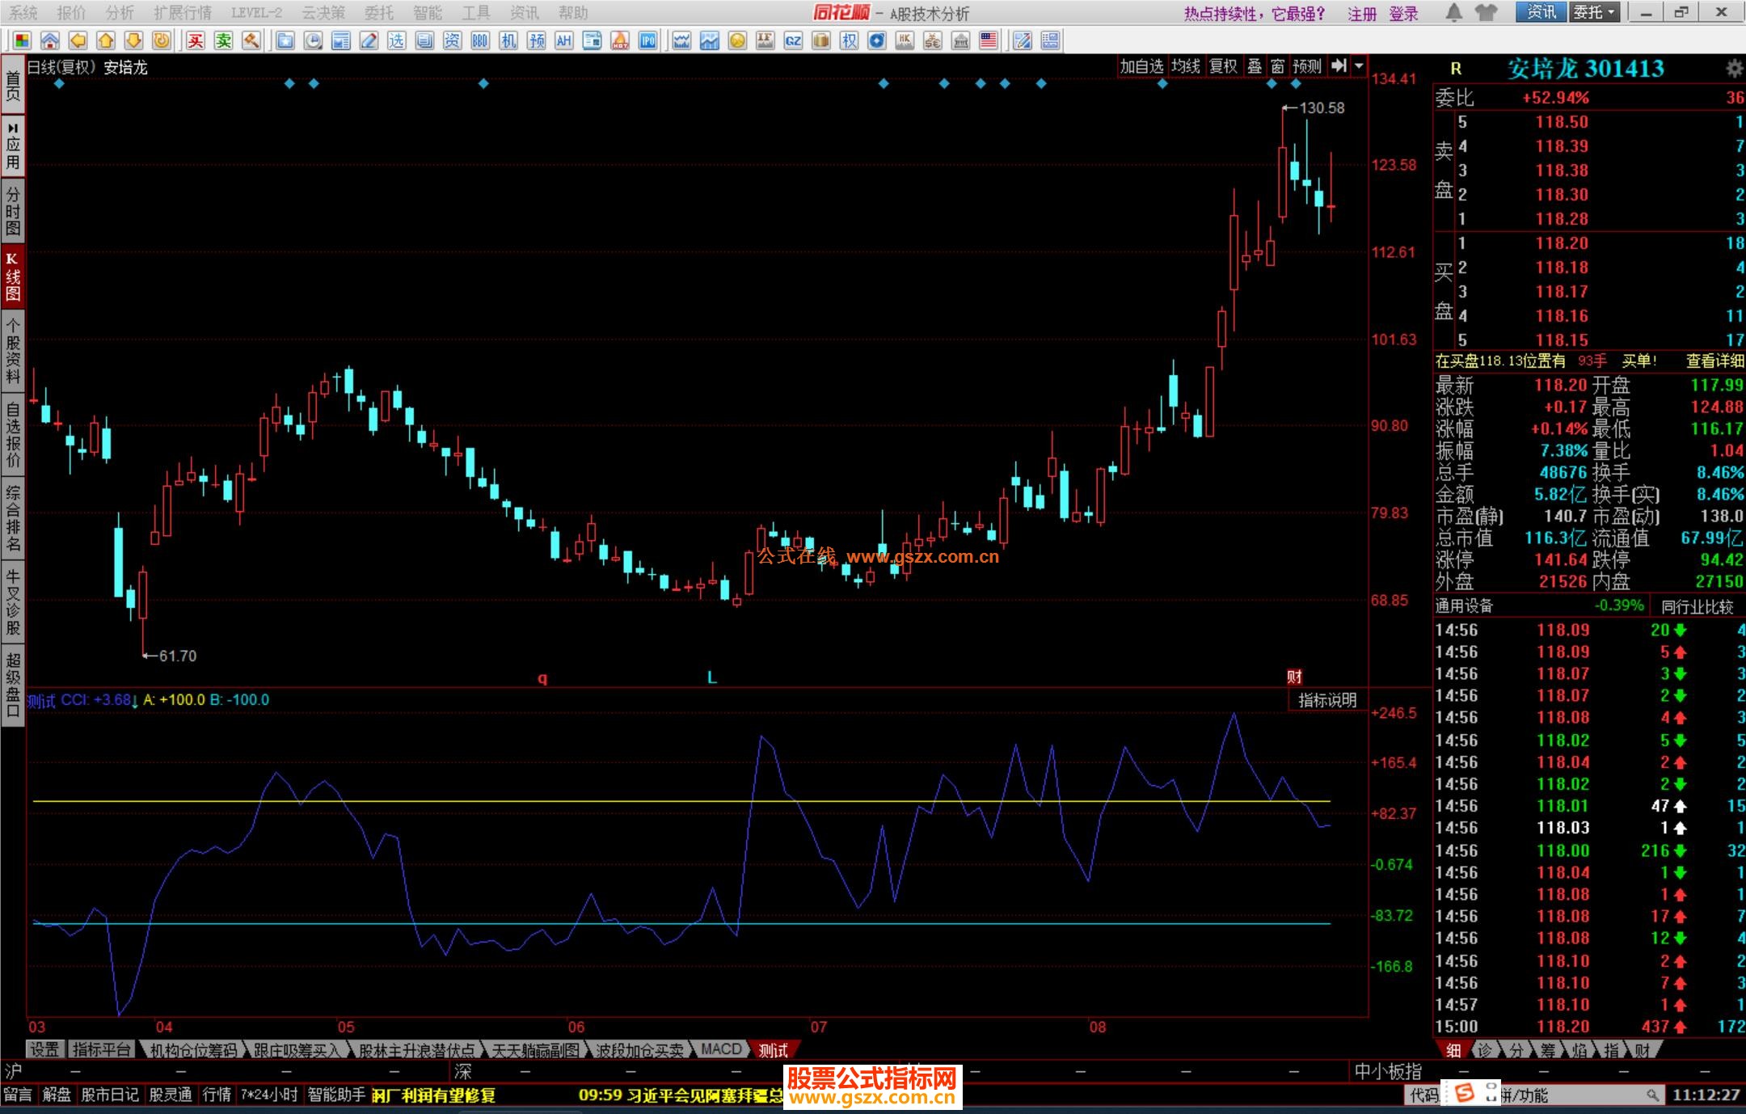1746x1114 pixels.
Task: Click the 指标说明 button
Action: [1326, 700]
